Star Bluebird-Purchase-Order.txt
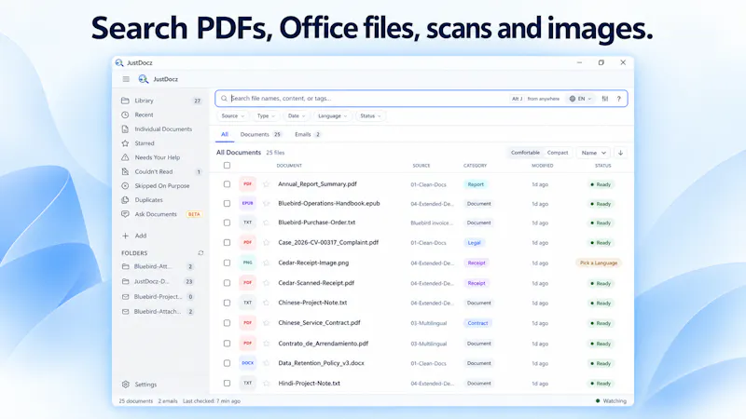 pos(266,223)
